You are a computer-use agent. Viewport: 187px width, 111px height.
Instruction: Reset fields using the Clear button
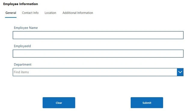tap(59, 103)
